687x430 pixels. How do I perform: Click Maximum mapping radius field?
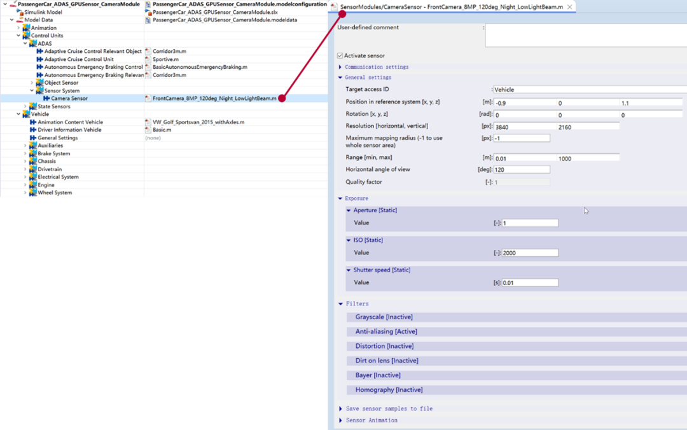point(522,138)
